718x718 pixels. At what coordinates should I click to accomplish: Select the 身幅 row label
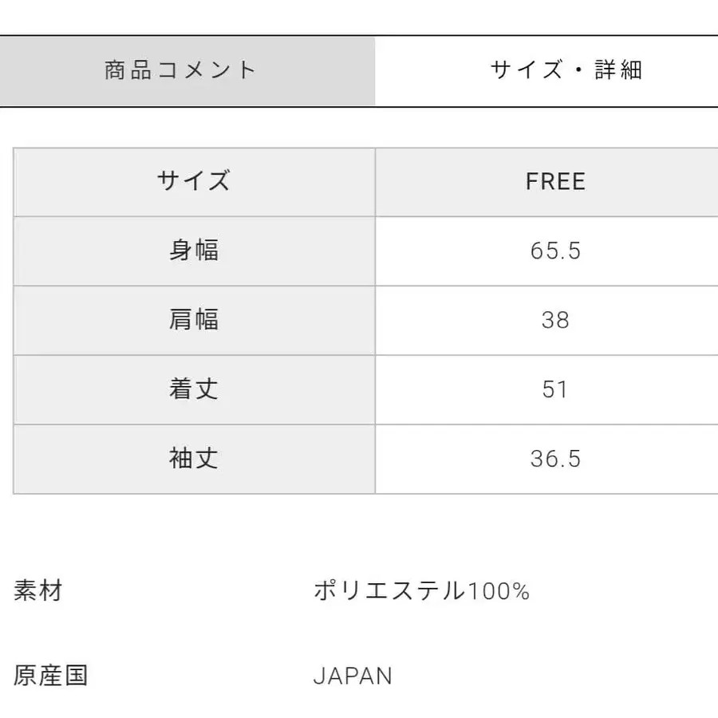tap(194, 251)
